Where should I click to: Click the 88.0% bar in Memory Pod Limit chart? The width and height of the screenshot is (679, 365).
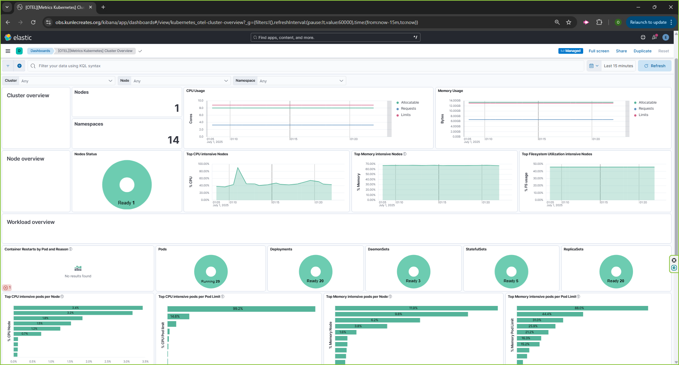582,308
